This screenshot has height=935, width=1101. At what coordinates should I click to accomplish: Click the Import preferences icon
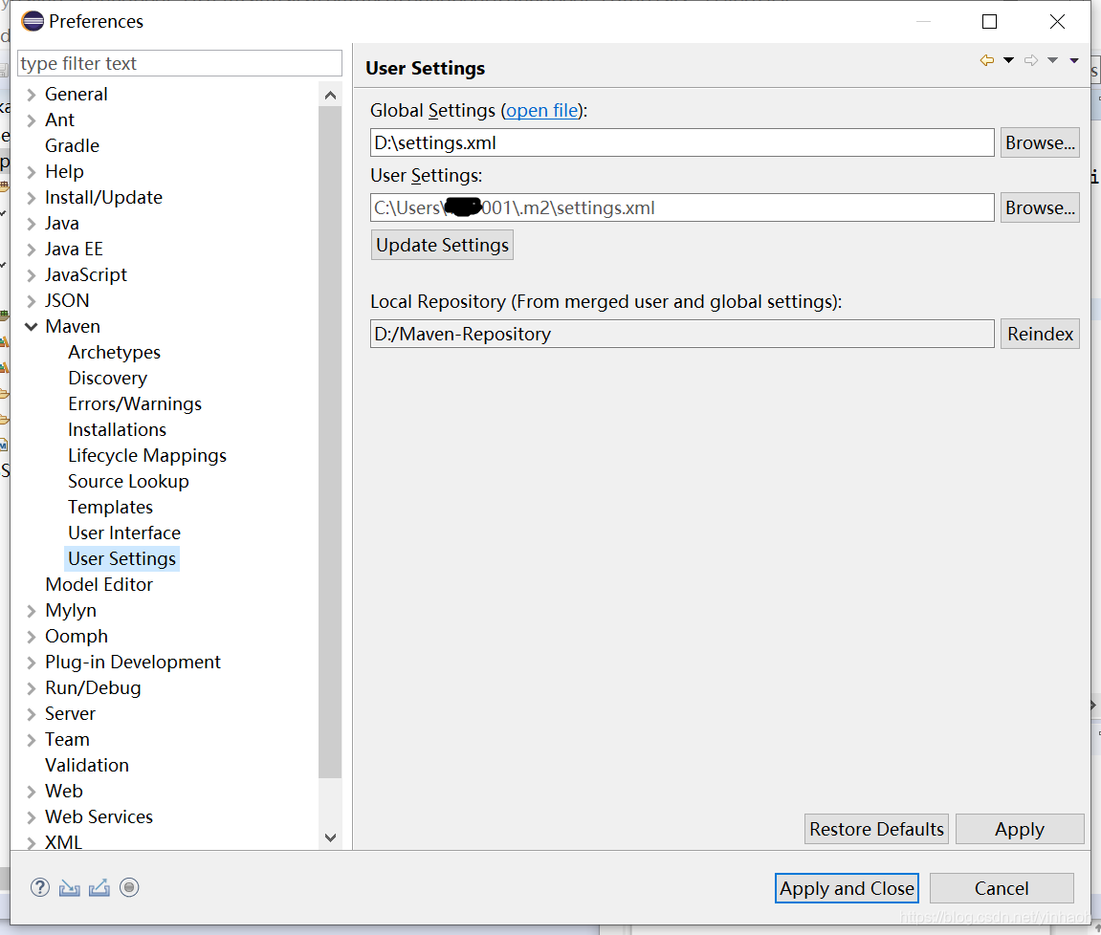click(70, 888)
